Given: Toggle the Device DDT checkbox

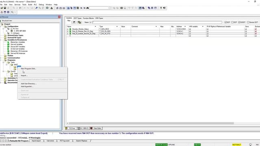Looking at the screenshot, I should tap(248, 22).
